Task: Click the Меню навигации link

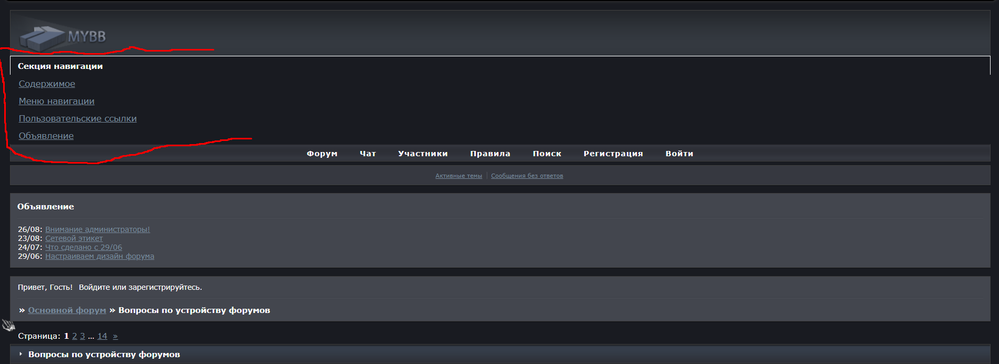Action: [56, 101]
